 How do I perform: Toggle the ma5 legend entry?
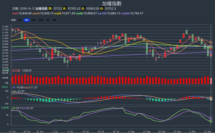pos(22,13)
